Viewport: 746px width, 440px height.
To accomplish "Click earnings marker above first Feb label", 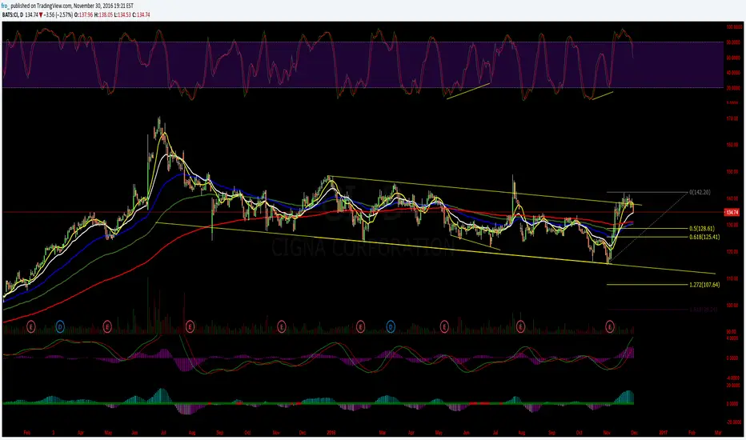I will (x=31, y=326).
